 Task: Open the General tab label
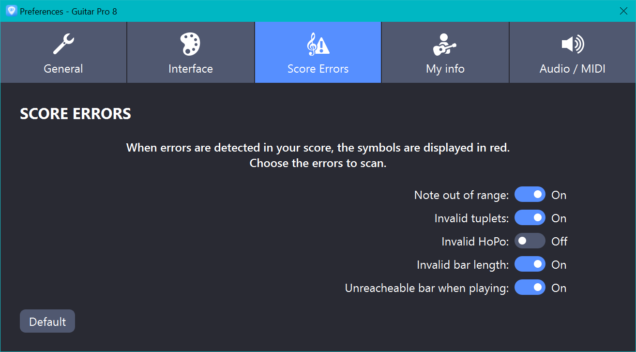(63, 69)
